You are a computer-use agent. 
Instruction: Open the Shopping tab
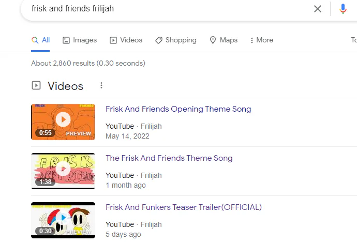(x=176, y=40)
